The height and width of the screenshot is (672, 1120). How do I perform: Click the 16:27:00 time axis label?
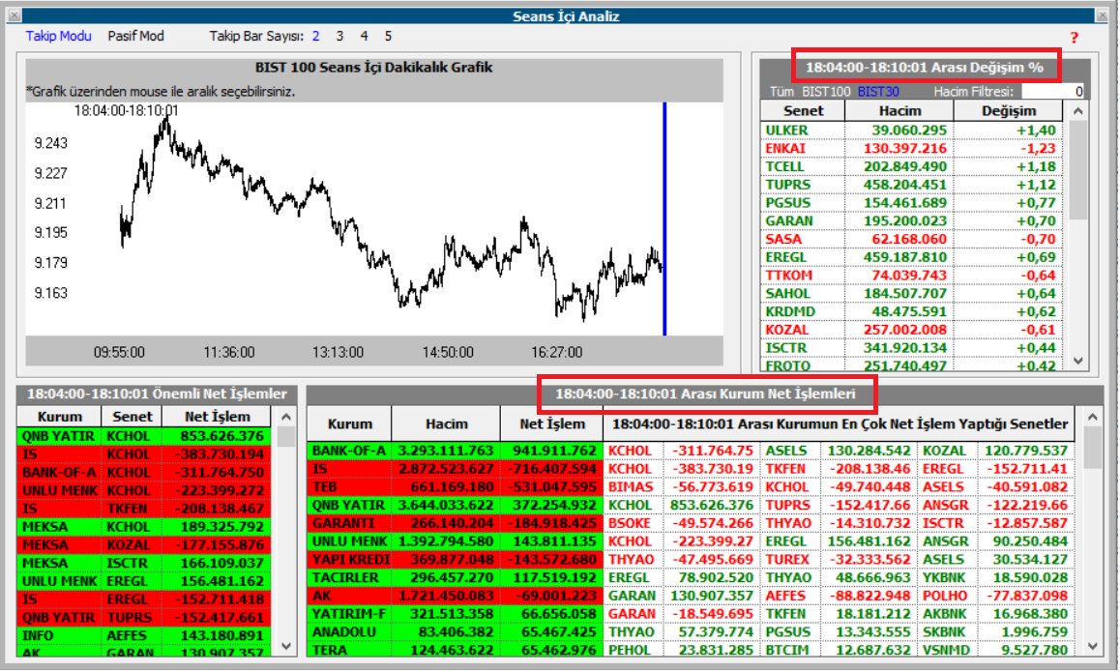556,352
